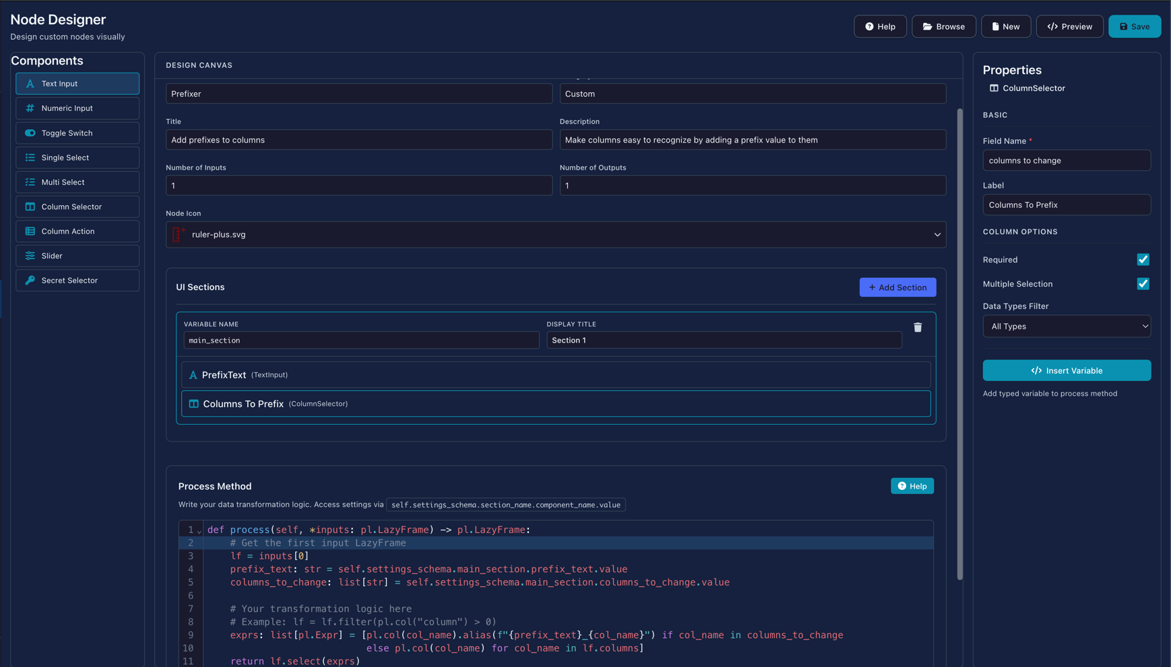This screenshot has width=1171, height=667.
Task: Click the Add Section button
Action: pyautogui.click(x=897, y=287)
